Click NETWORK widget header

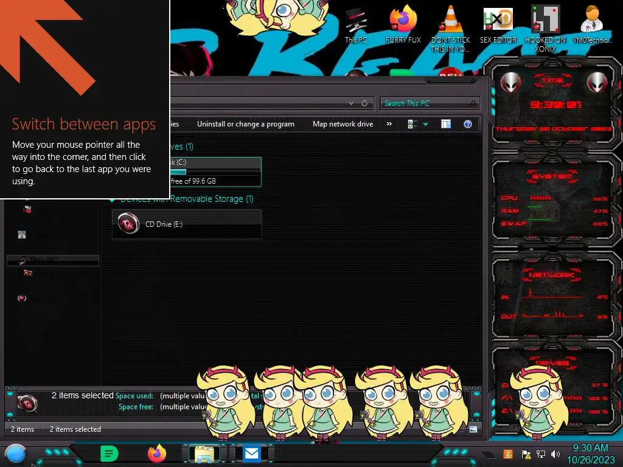[551, 275]
